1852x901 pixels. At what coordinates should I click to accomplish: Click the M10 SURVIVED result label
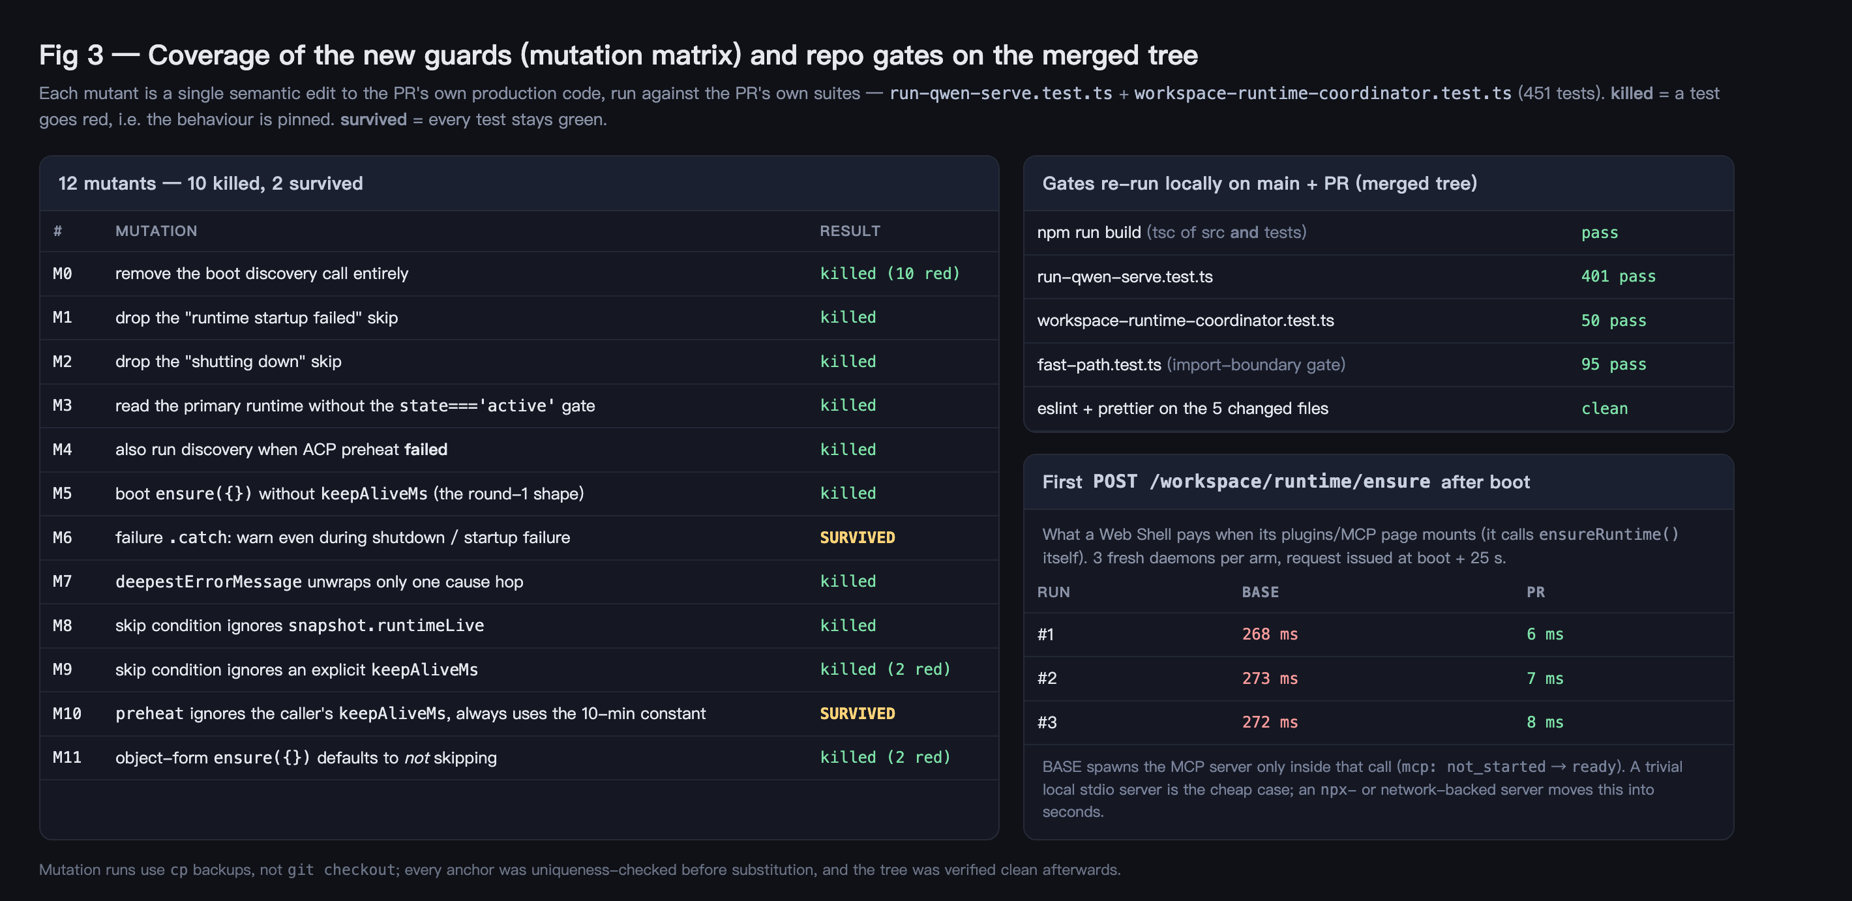(x=857, y=713)
